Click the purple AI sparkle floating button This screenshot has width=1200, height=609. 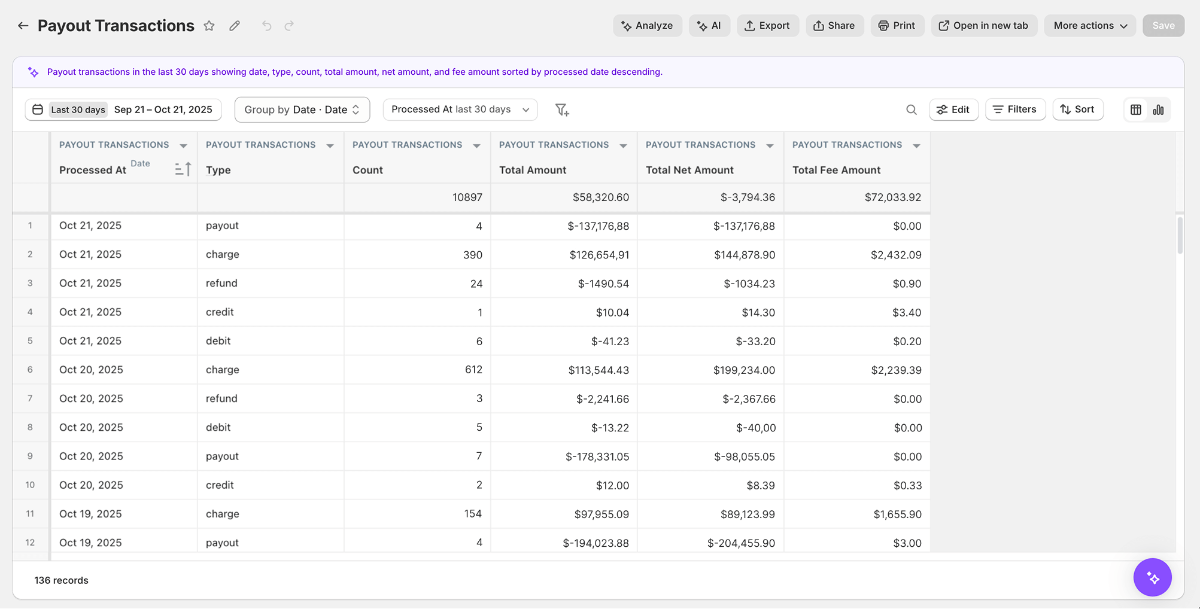1152,577
